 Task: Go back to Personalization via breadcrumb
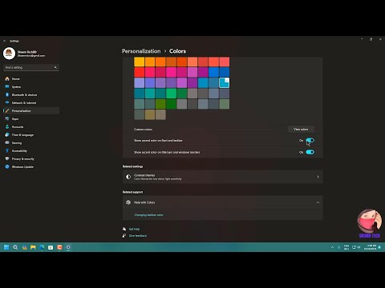pyautogui.click(x=141, y=51)
